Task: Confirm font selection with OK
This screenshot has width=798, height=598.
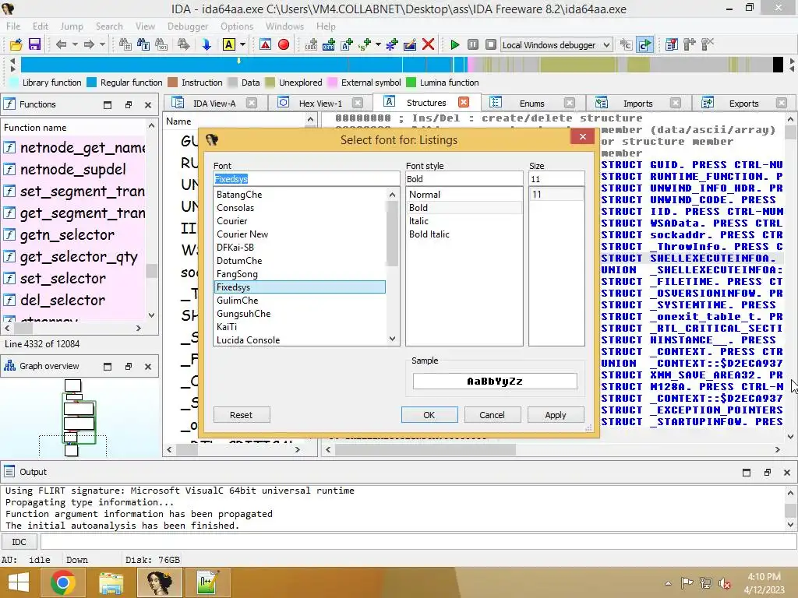Action: [x=429, y=415]
